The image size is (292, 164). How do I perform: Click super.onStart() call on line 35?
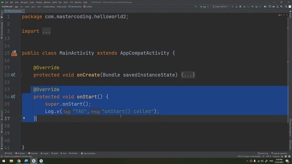[x=68, y=104]
